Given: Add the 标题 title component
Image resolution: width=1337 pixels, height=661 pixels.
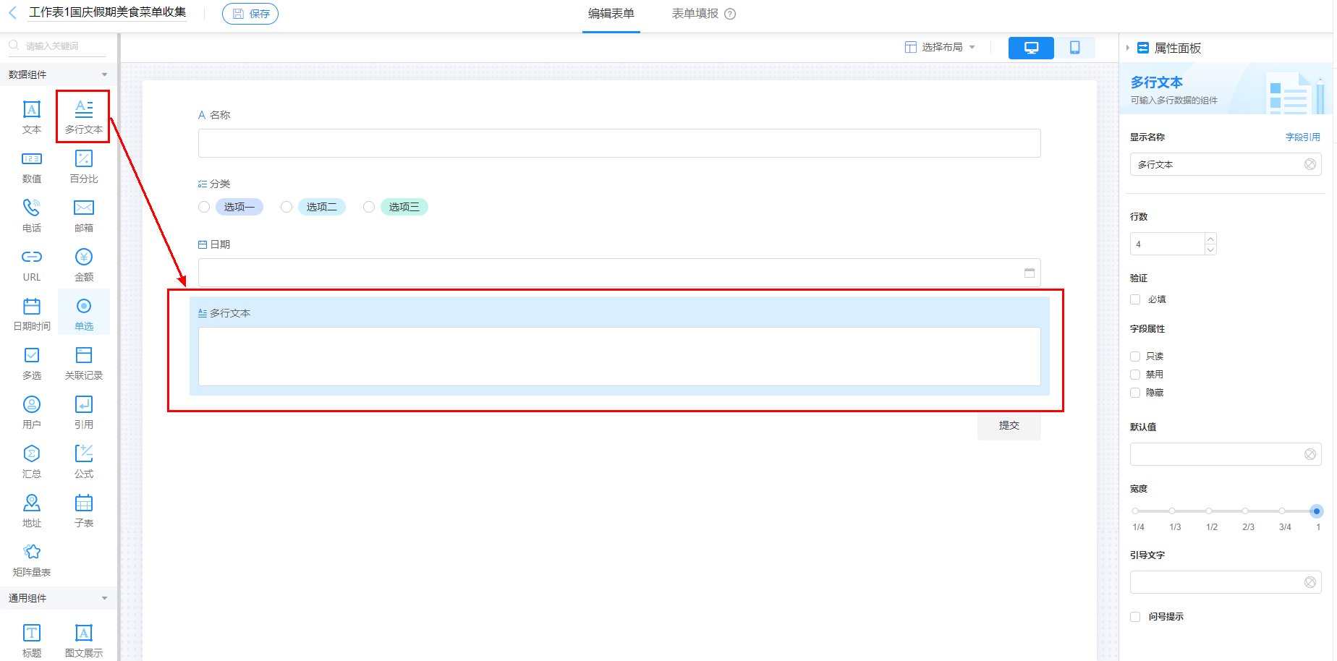Looking at the screenshot, I should click(32, 641).
